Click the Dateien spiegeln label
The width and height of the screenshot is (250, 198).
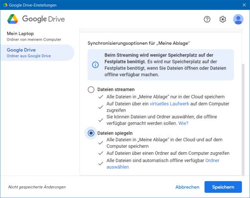tap(115, 133)
